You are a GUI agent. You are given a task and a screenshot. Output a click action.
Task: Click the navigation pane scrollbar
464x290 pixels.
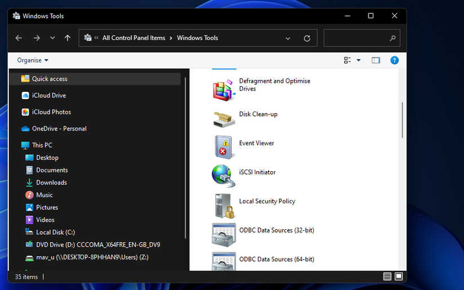(185, 158)
